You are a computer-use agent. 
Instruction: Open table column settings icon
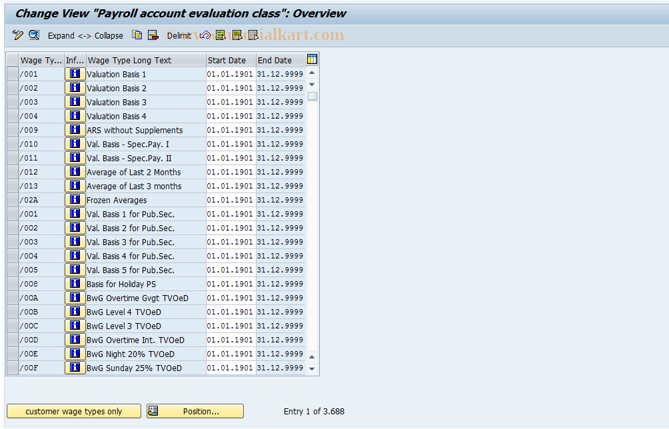312,59
